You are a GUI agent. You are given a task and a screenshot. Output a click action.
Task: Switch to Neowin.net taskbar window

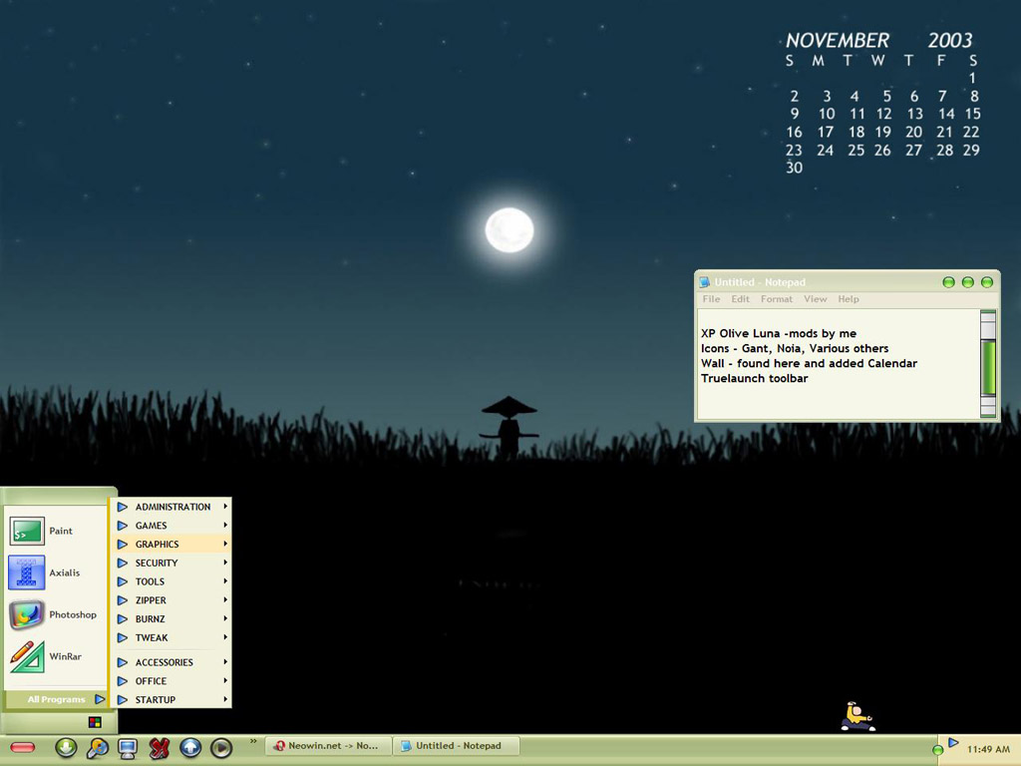click(327, 746)
